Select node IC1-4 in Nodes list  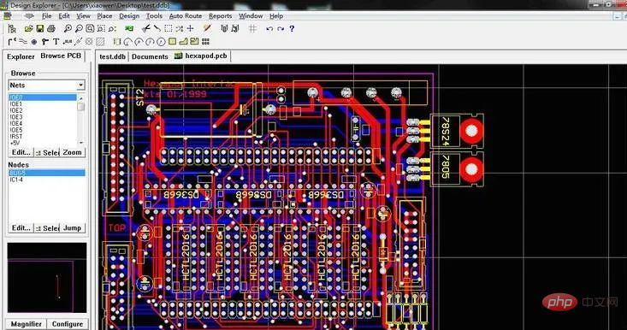click(46, 180)
